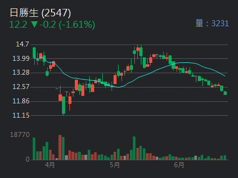Click the stock title 日勝生 (2547)

point(40,13)
